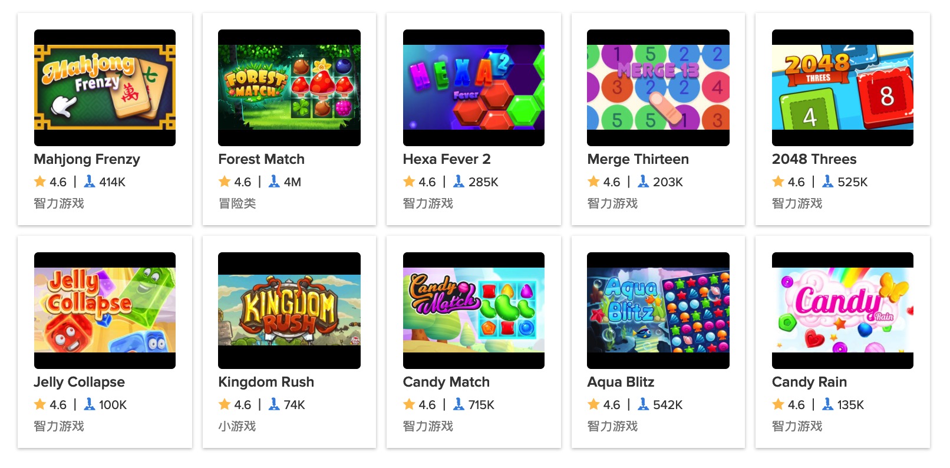Open the Jelly Collapse game thumbnail
The height and width of the screenshot is (468, 950).
pos(105,311)
